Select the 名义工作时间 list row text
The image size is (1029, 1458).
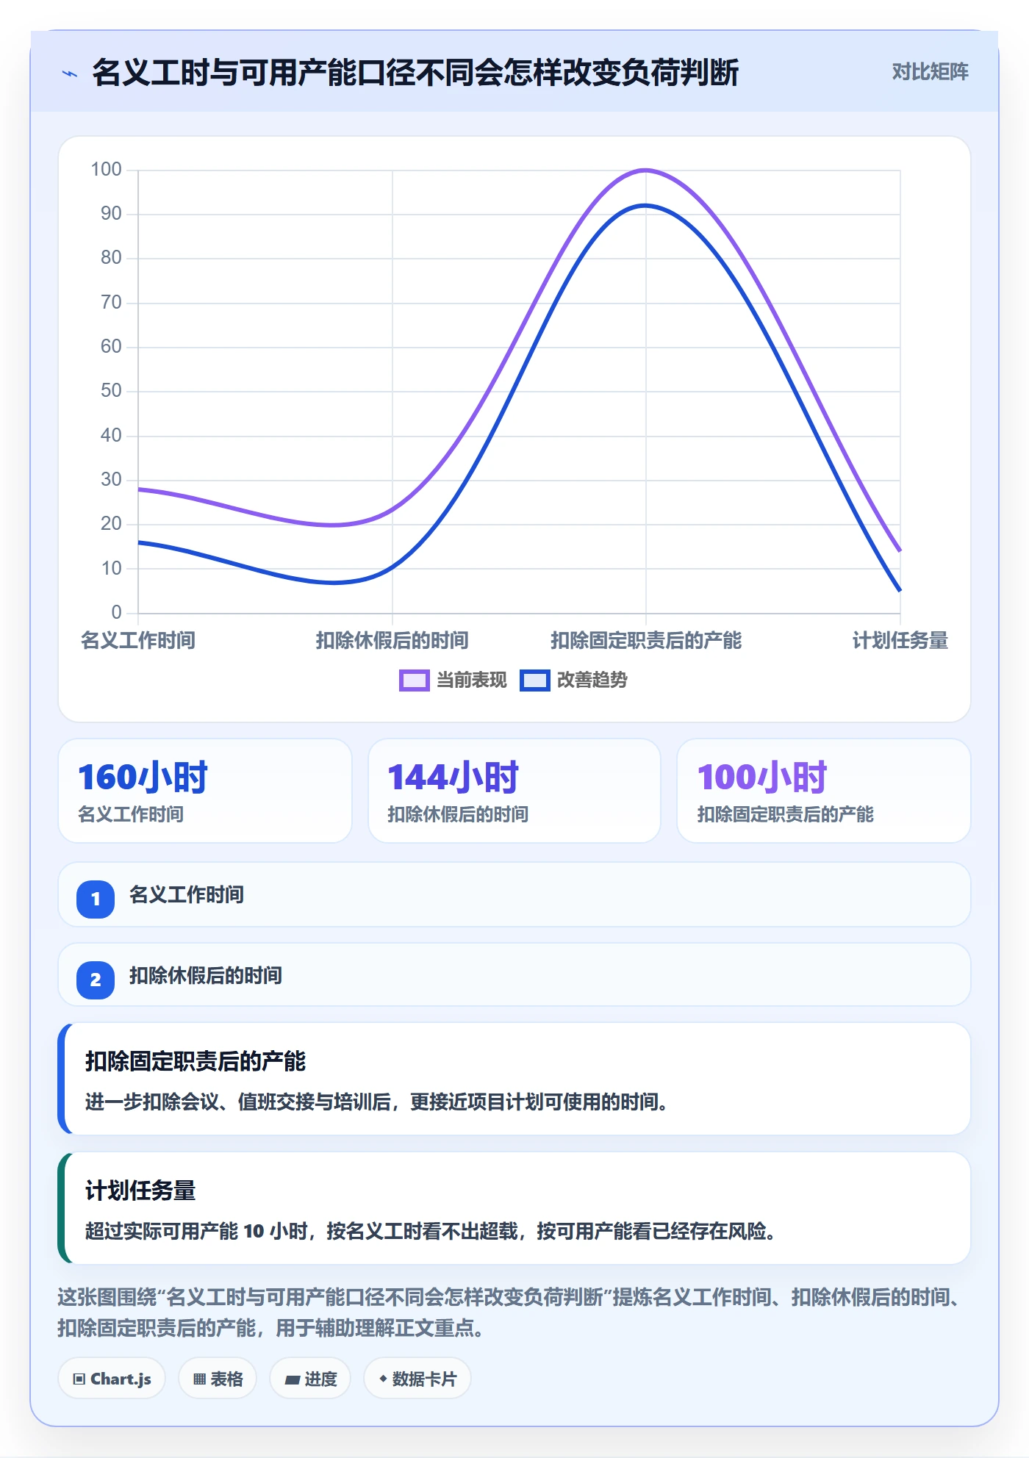[187, 894]
